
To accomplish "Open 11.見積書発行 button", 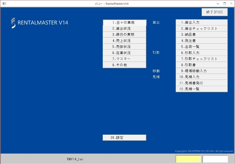I will (201, 83).
